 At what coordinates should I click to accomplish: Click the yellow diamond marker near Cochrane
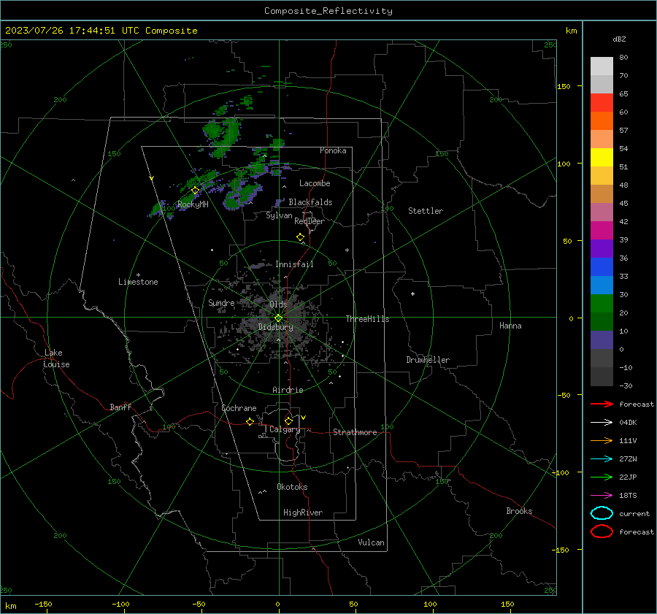click(250, 421)
